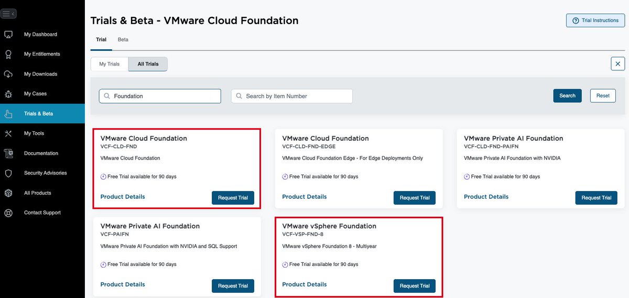629x298 pixels.
Task: Click item number text VCF-CLD-FND-EDGE
Action: [309, 146]
